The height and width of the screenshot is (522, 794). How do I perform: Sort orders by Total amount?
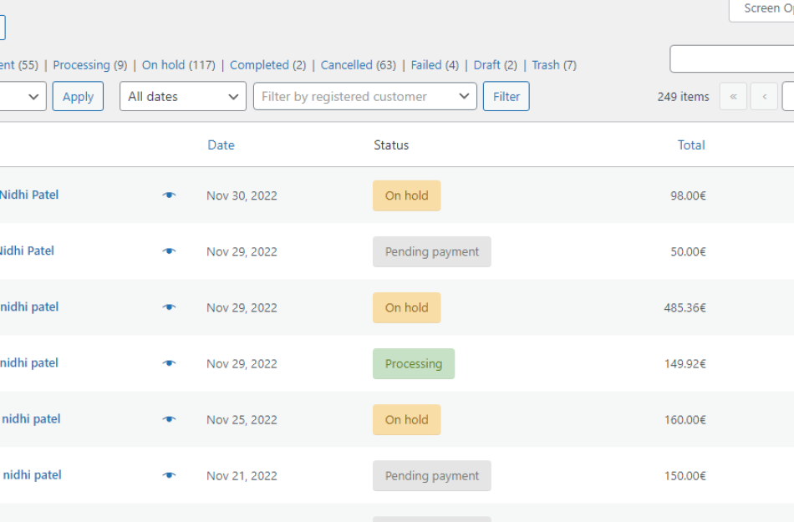point(691,144)
